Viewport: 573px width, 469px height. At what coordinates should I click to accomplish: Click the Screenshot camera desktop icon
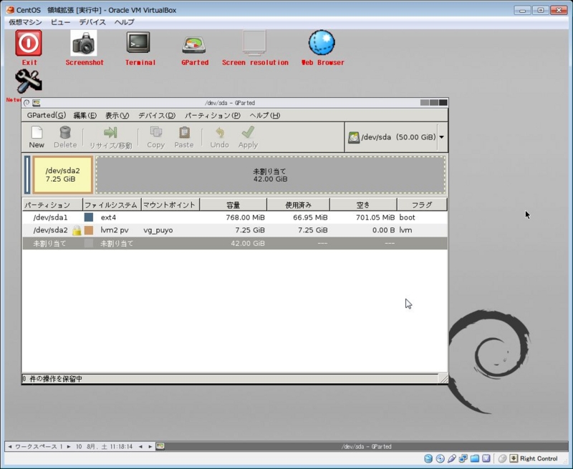pyautogui.click(x=85, y=44)
